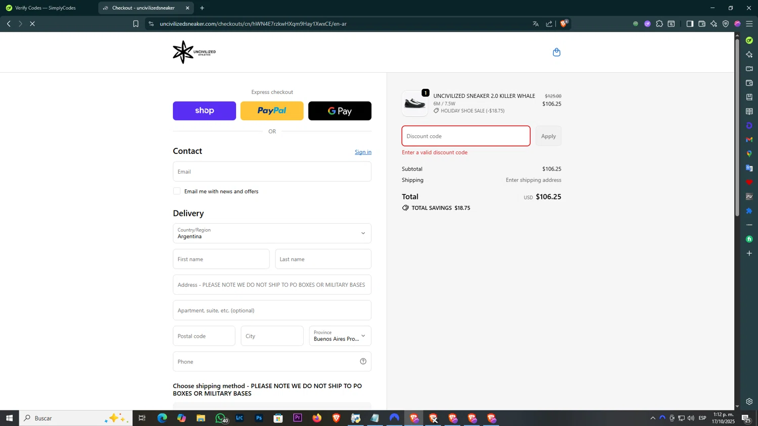Open the Windows Start menu
758x426 pixels.
click(x=9, y=418)
